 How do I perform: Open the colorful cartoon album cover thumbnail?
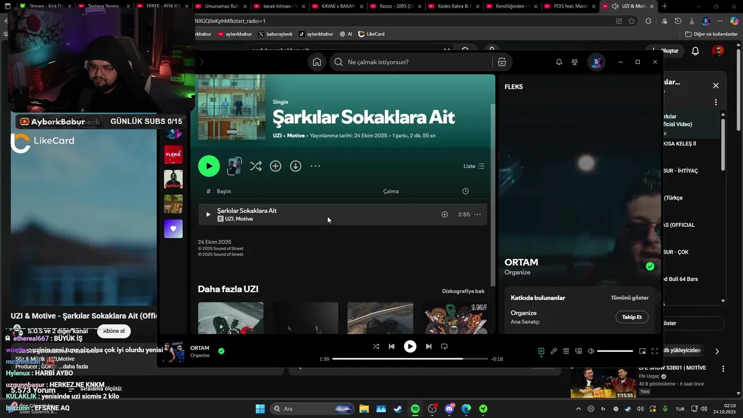coord(455,318)
